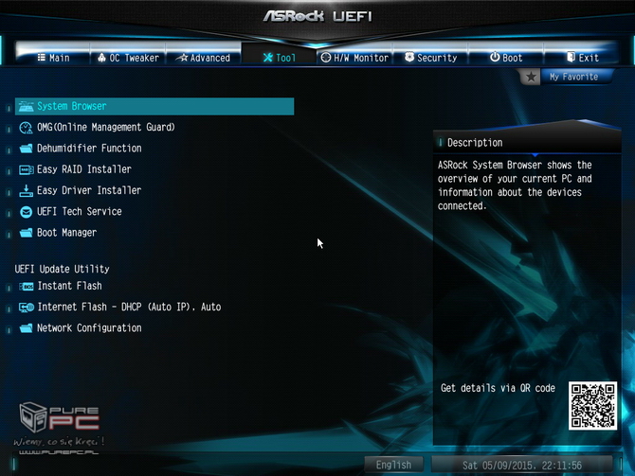Screen dimensions: 635x476
Task: Click the English language button
Action: click(x=393, y=465)
